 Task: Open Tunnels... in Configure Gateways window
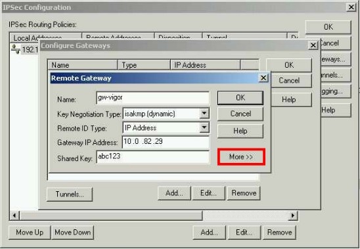point(70,194)
